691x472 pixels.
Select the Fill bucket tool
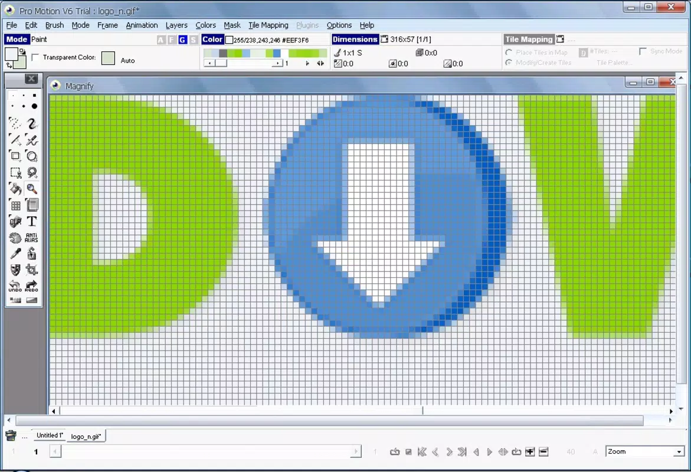tap(15, 189)
